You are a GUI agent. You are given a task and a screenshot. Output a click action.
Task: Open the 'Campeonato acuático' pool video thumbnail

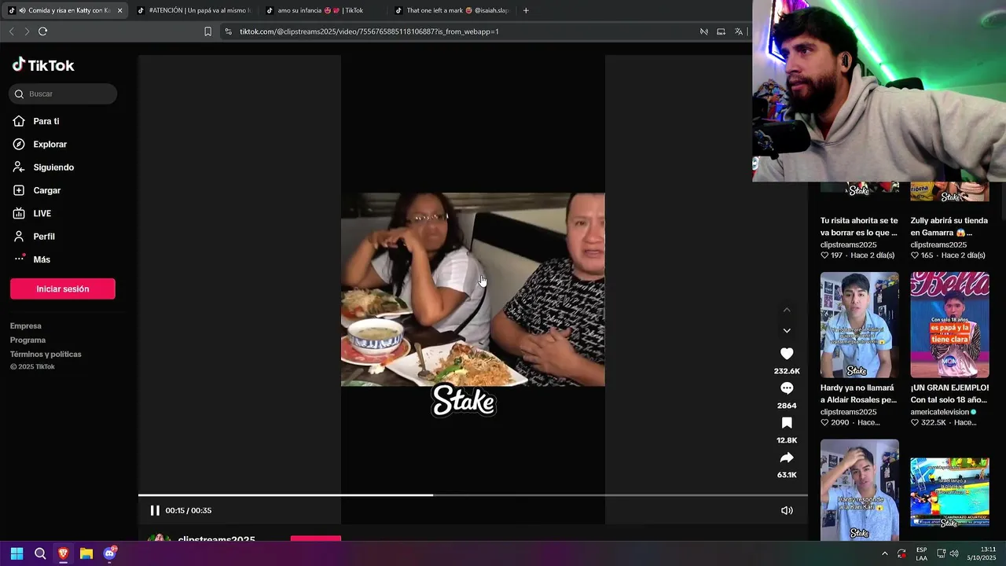(x=949, y=492)
